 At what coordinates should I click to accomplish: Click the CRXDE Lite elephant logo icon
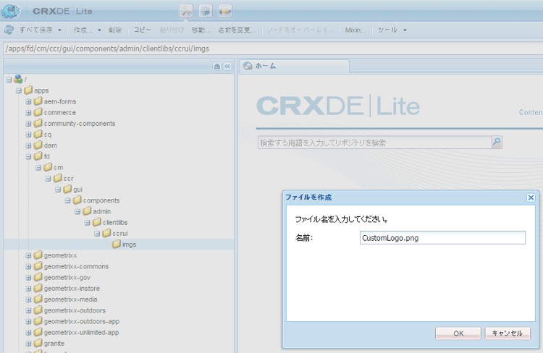point(11,11)
